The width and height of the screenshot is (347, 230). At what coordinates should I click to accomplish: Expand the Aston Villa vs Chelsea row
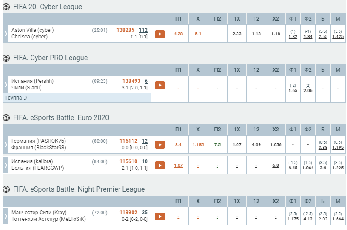(6, 34)
